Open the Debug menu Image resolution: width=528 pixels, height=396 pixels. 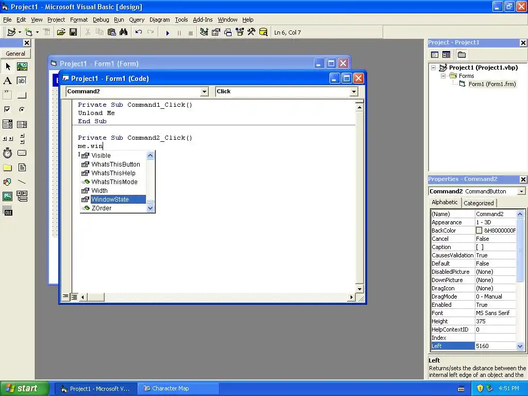pos(101,20)
